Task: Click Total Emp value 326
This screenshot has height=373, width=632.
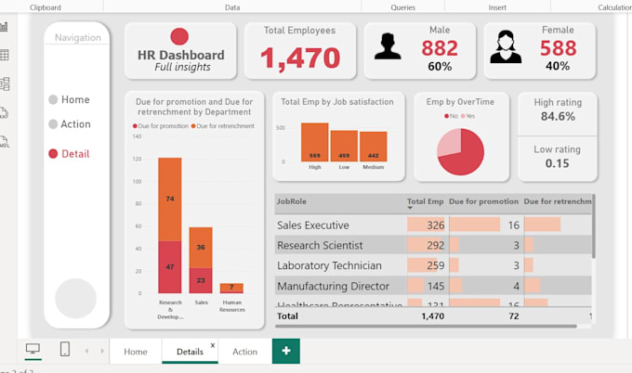Action: coord(435,225)
